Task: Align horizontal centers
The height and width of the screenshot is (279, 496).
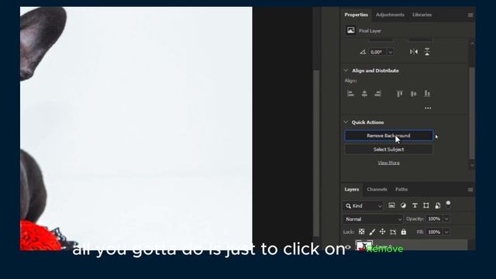Action: pos(364,94)
